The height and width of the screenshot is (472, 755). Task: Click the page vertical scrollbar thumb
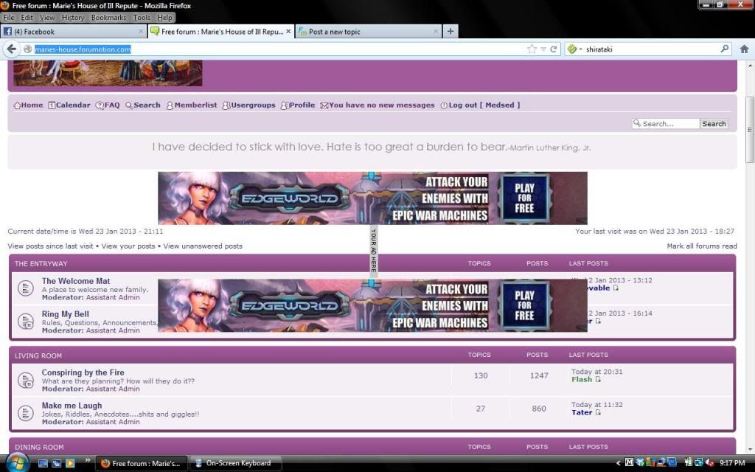(750, 130)
